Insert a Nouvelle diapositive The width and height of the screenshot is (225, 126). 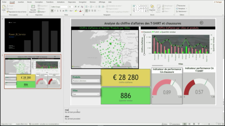33,8
